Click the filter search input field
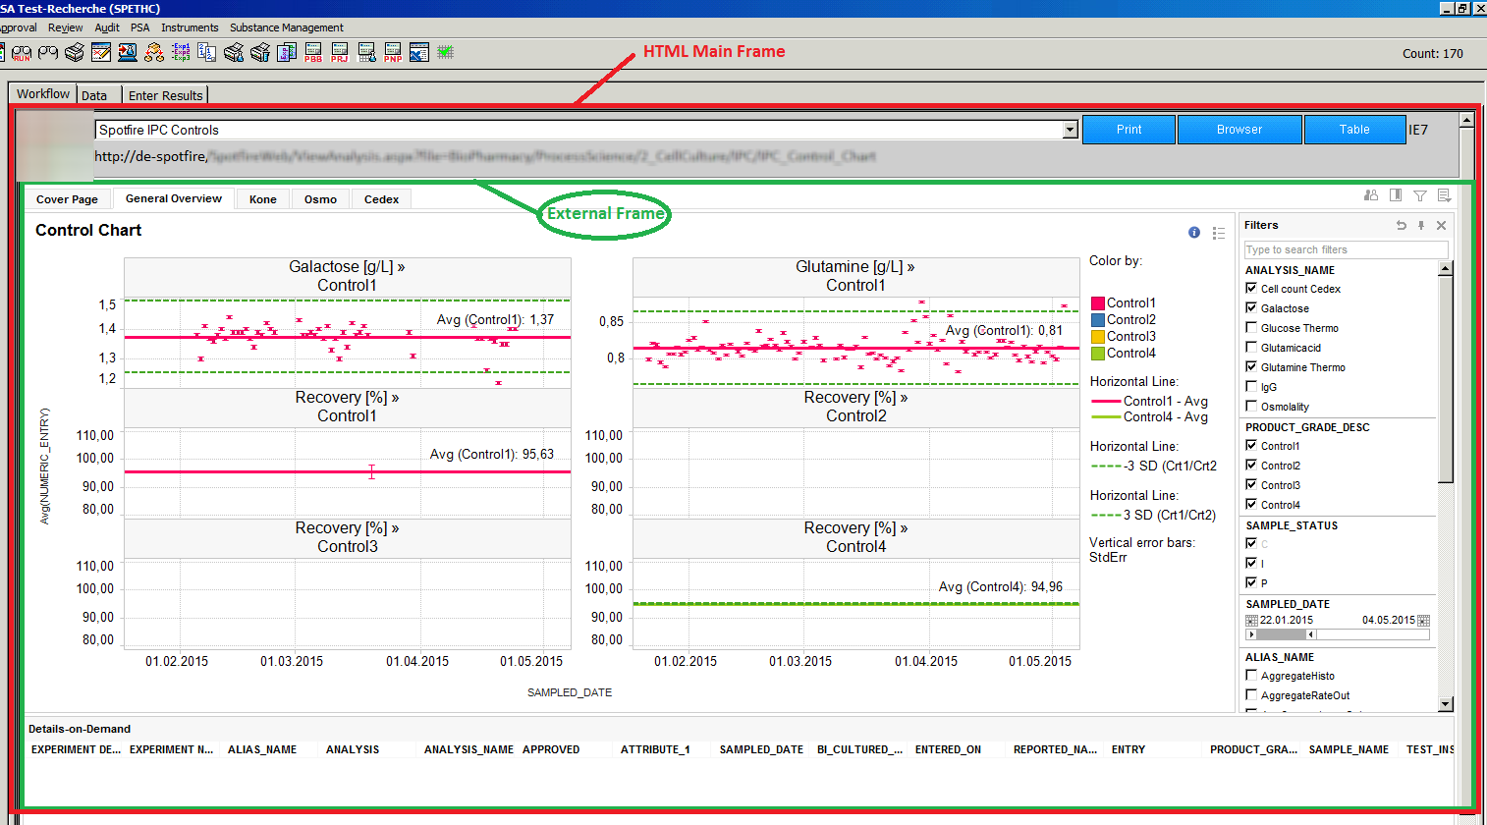This screenshot has height=825, width=1487. [1345, 249]
